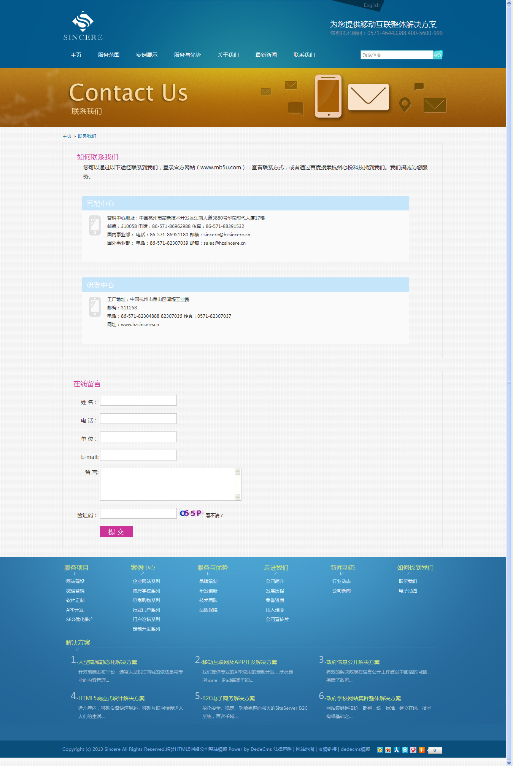
Task: Click the message box scroll-down arrow
Action: [x=238, y=497]
